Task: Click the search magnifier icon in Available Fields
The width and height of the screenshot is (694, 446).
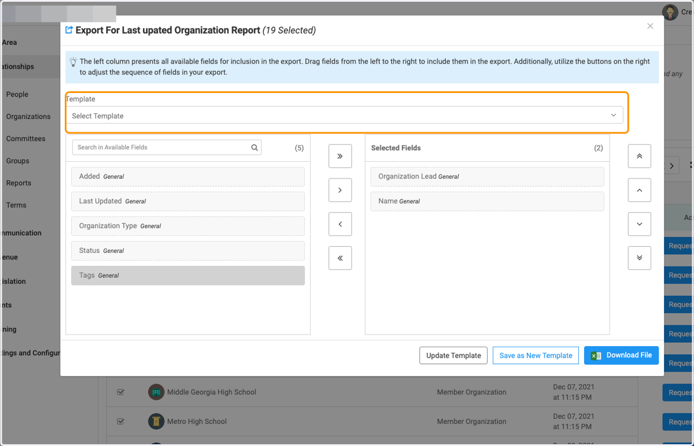Action: point(254,147)
